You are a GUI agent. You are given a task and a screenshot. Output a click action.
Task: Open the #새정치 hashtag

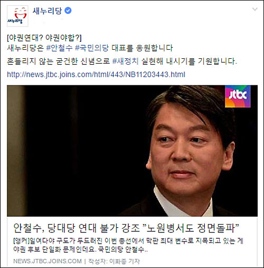click(x=126, y=61)
